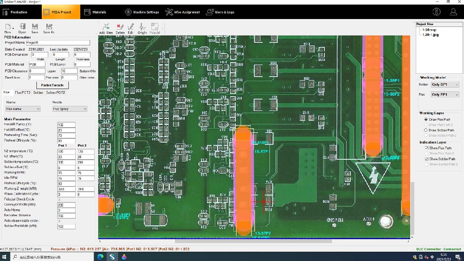Click the Project Name input field
The image size is (464, 261).
coord(58,43)
